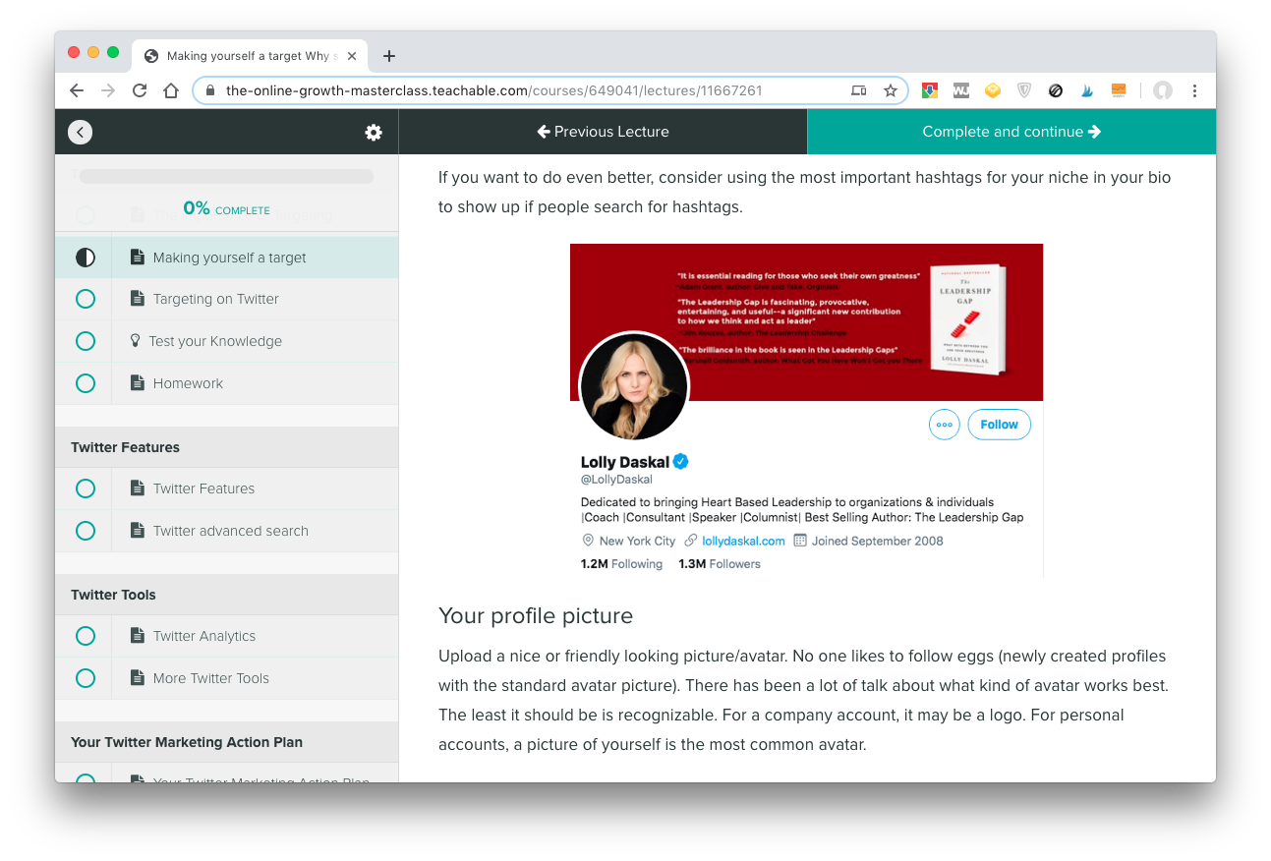Click Your Twitter Marketing Action Plan header
This screenshot has width=1271, height=861.
click(227, 742)
